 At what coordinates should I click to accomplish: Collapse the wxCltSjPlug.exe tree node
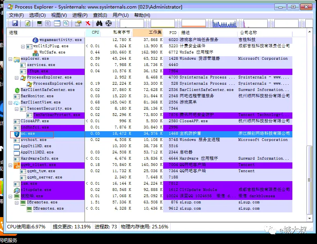pos(23,46)
